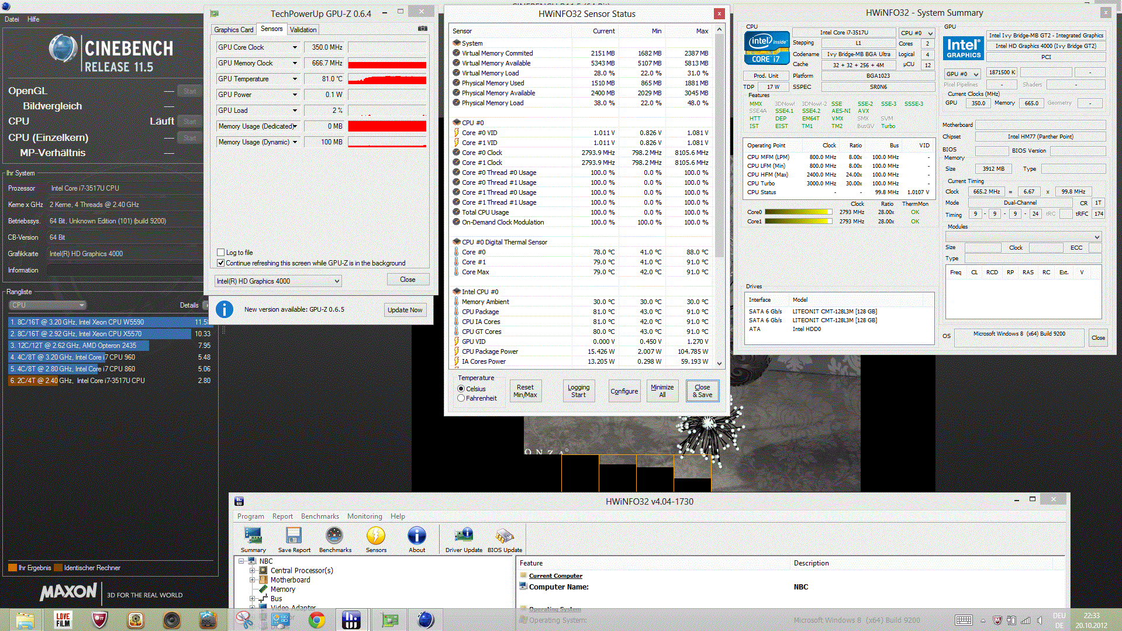Viewport: 1122px width, 631px height.
Task: Click the CPU Package Power sensor row
Action: 582,351
